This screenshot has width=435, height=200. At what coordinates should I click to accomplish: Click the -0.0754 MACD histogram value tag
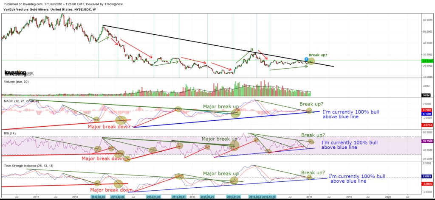[427, 125]
